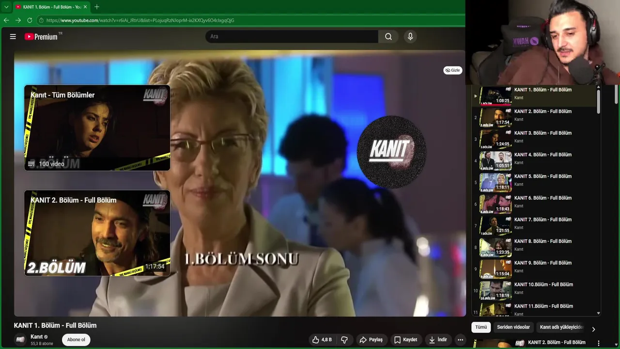Hide end screen with Gizle toggle
This screenshot has width=620, height=349.
[453, 70]
